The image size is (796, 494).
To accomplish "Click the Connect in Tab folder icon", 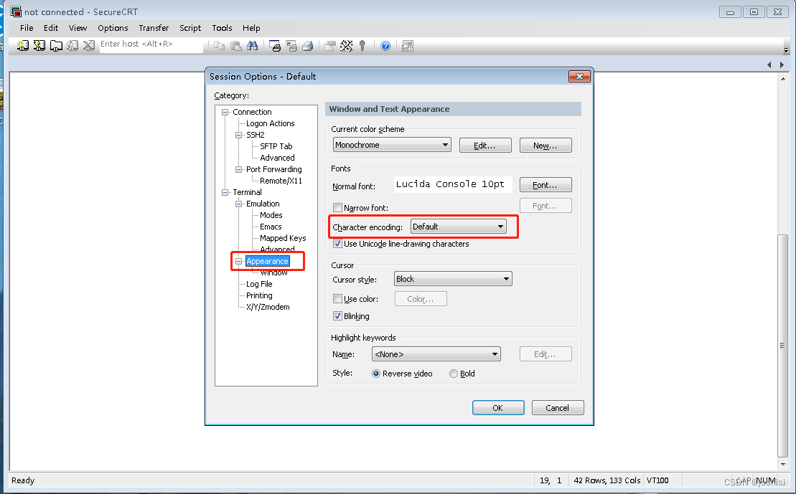I will pyautogui.click(x=56, y=46).
